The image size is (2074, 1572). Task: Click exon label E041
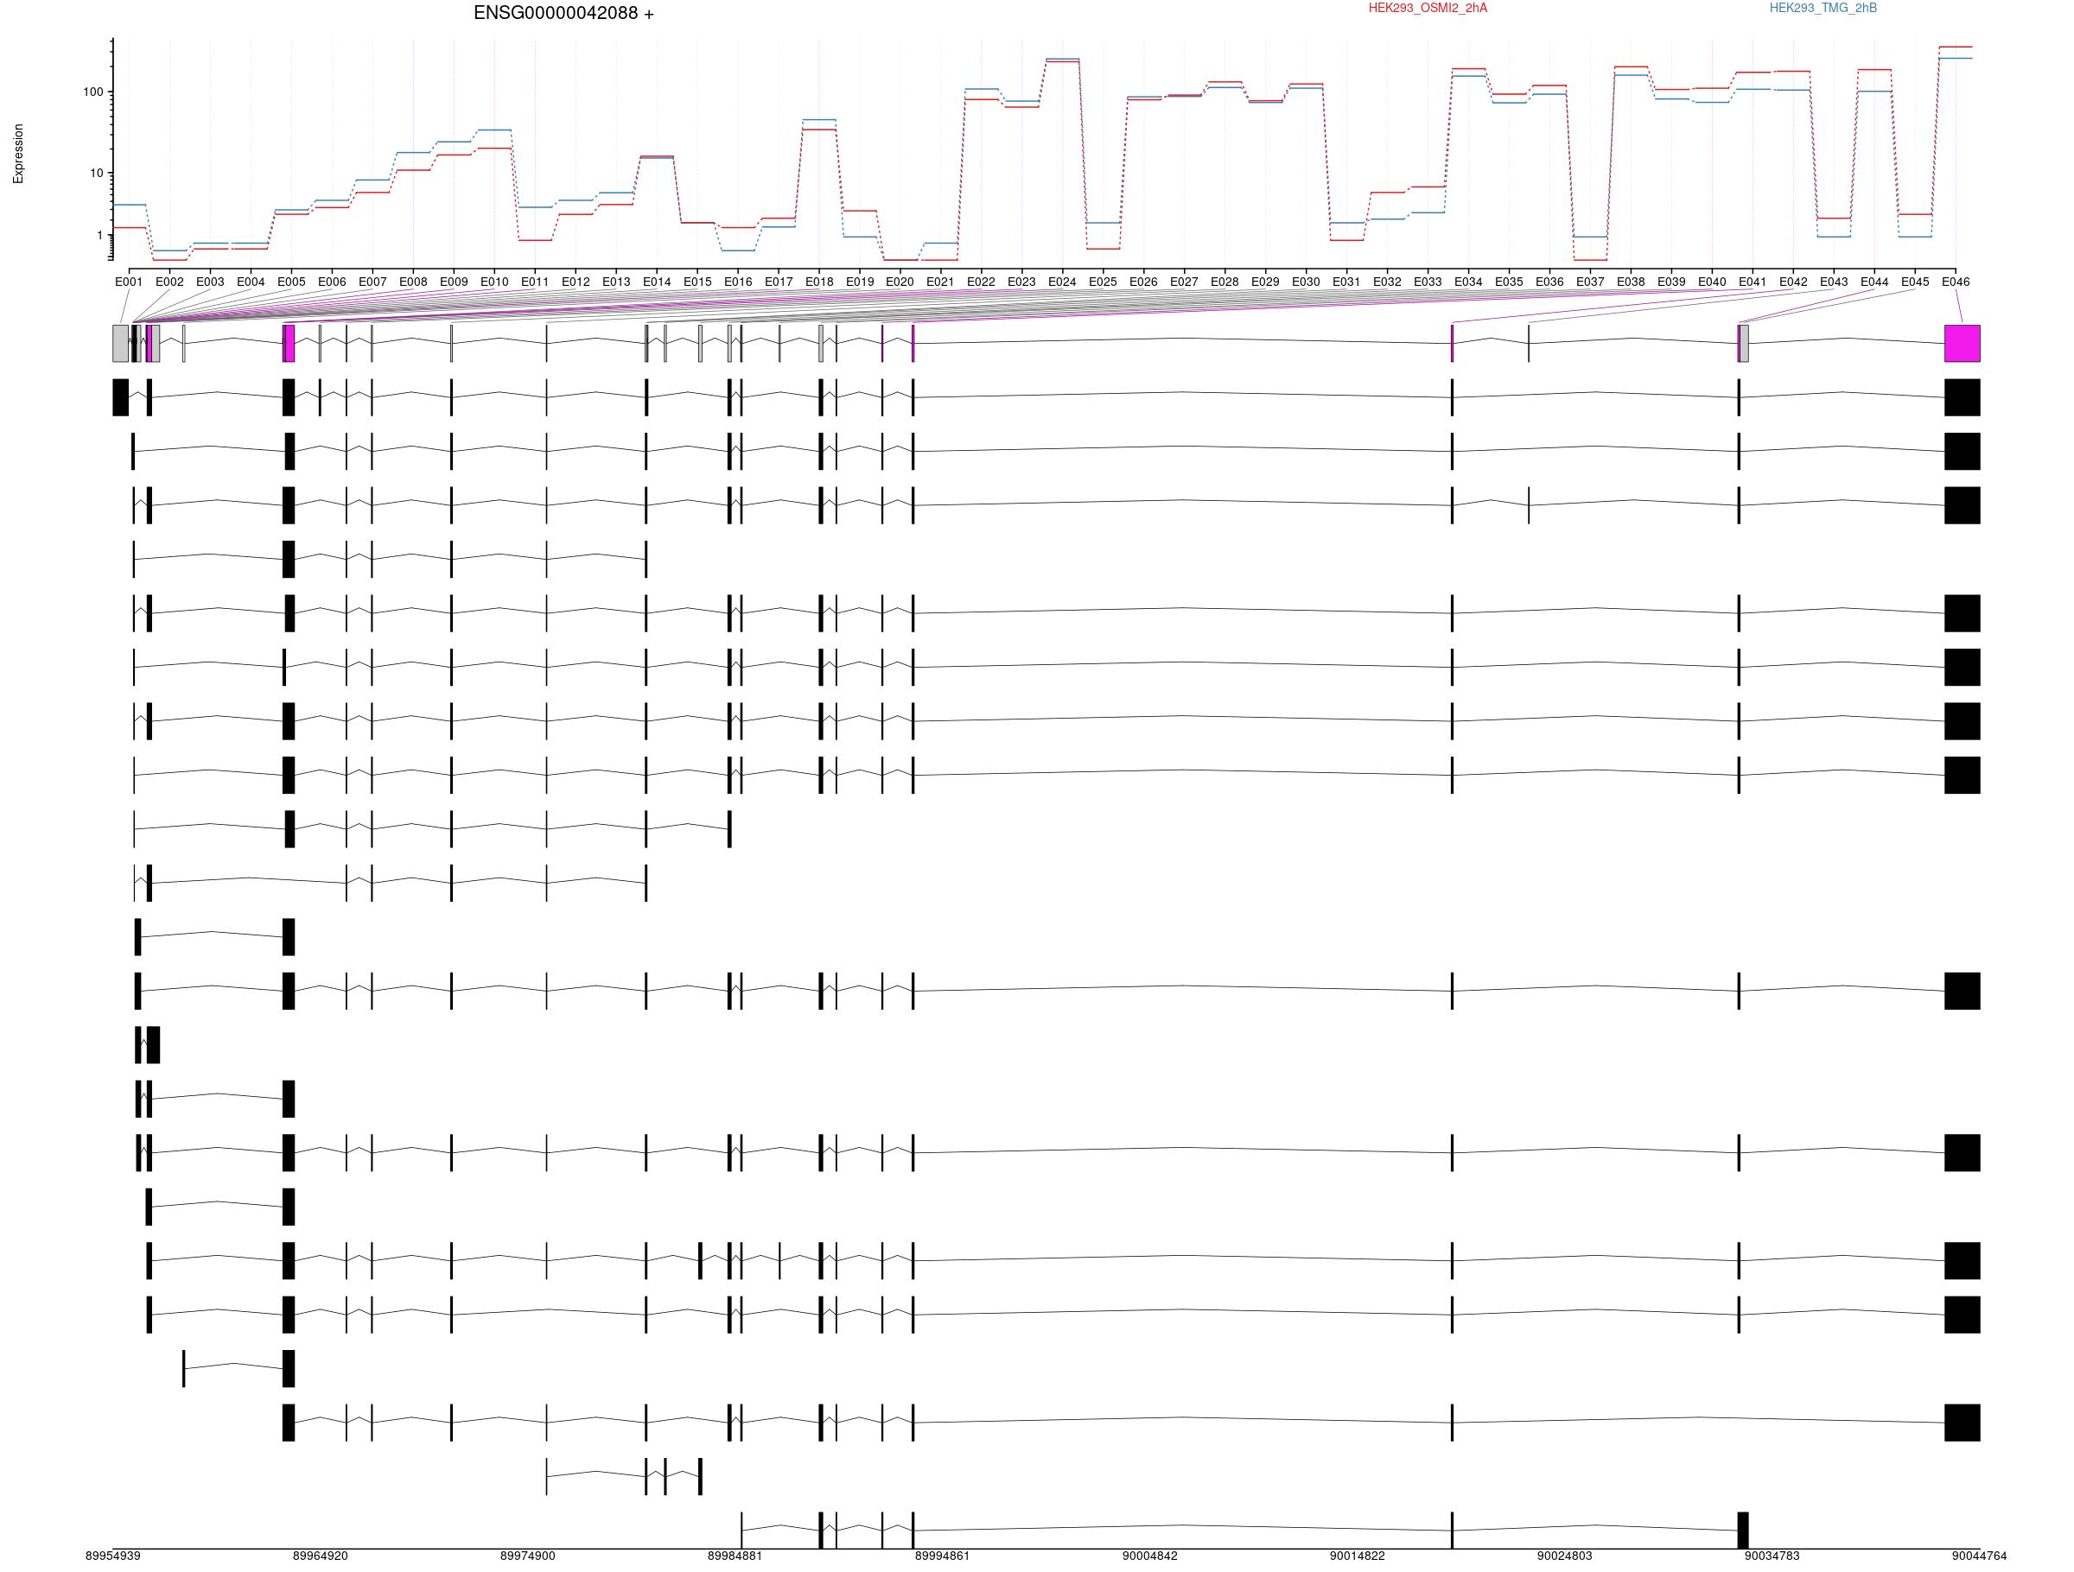[1753, 282]
